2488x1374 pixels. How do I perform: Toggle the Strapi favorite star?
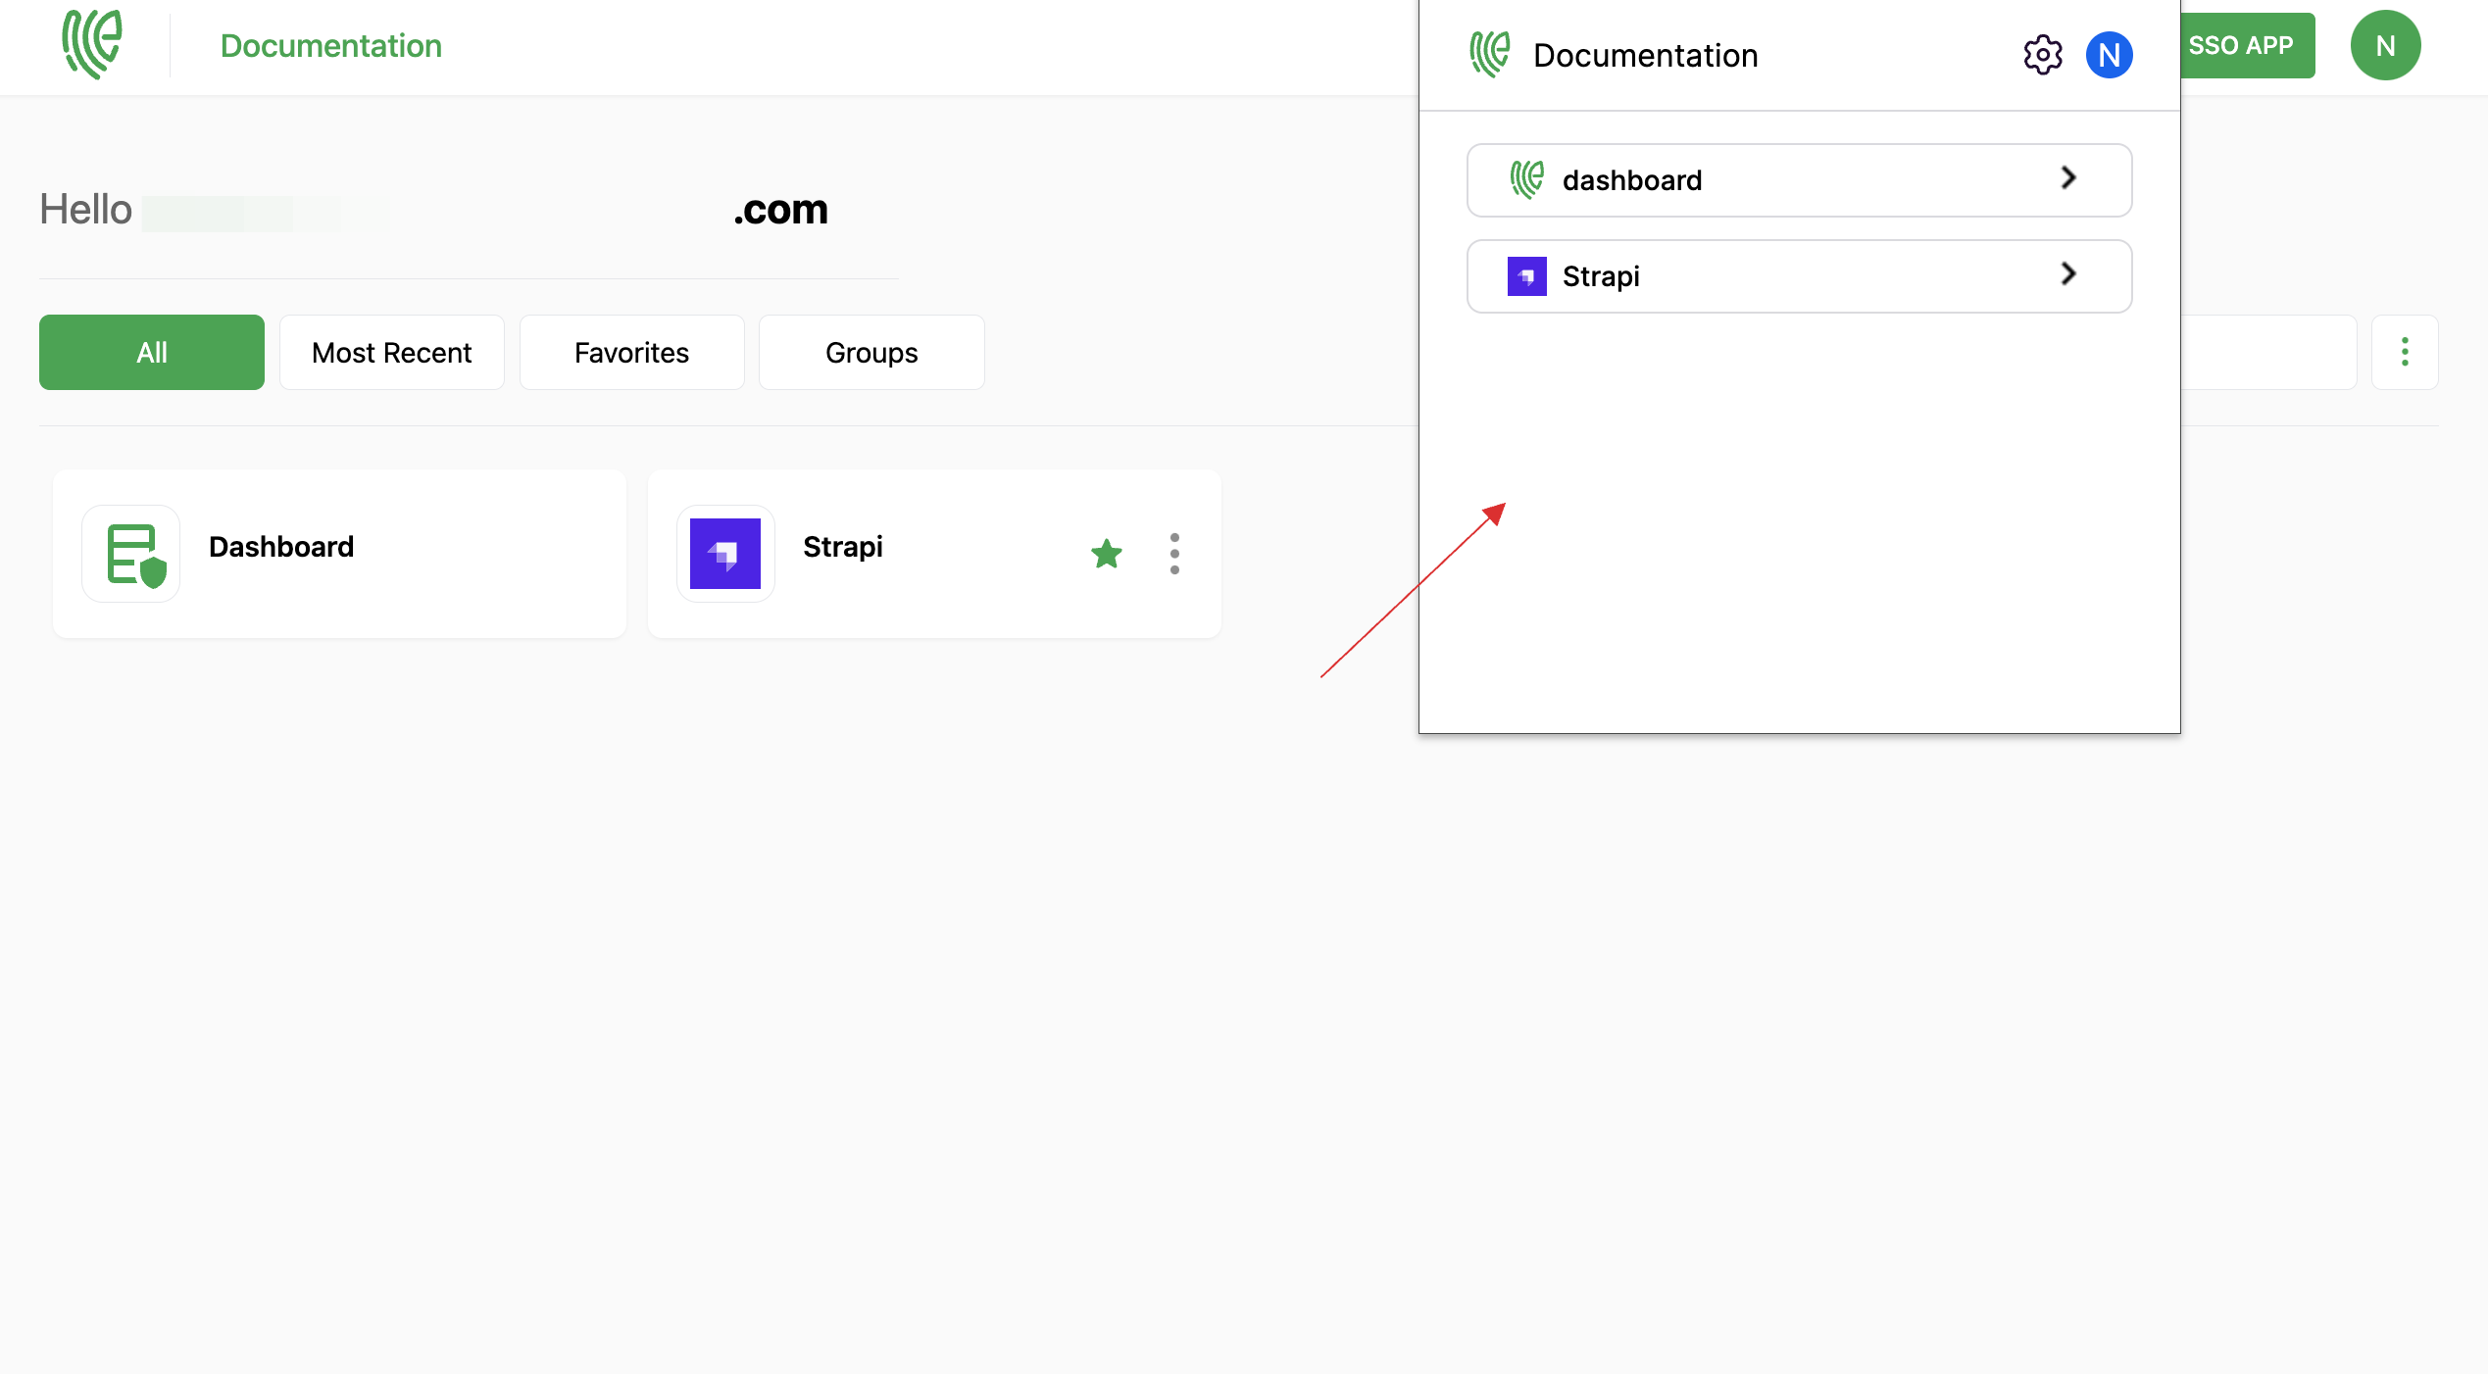1107,554
